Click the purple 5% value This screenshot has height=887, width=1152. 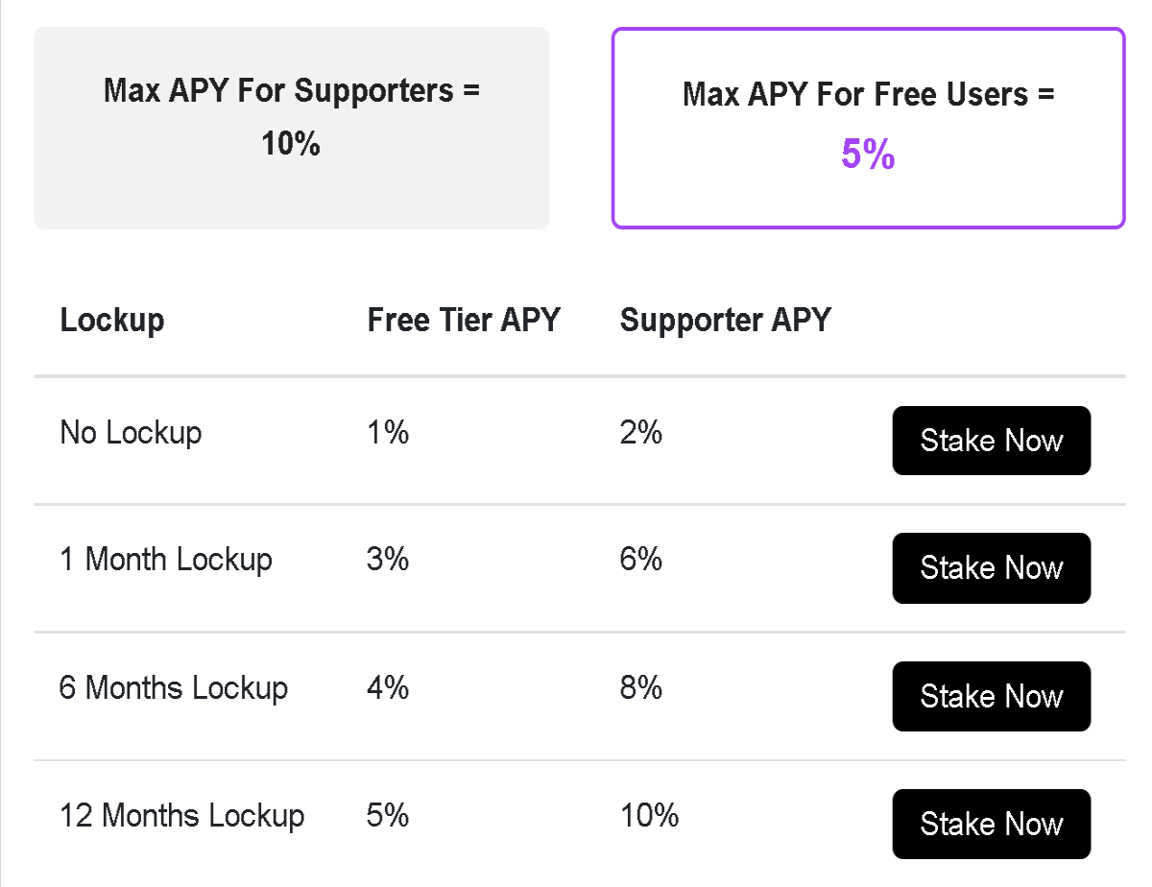pos(868,155)
